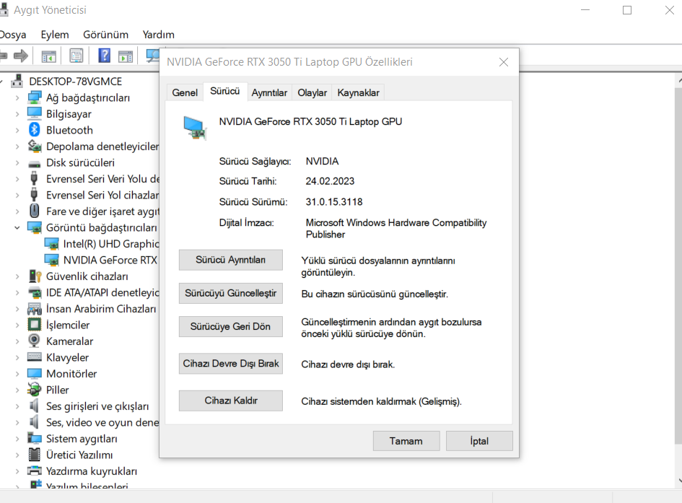This screenshot has width=682, height=503.
Task: Open the Yardım menu
Action: [158, 35]
